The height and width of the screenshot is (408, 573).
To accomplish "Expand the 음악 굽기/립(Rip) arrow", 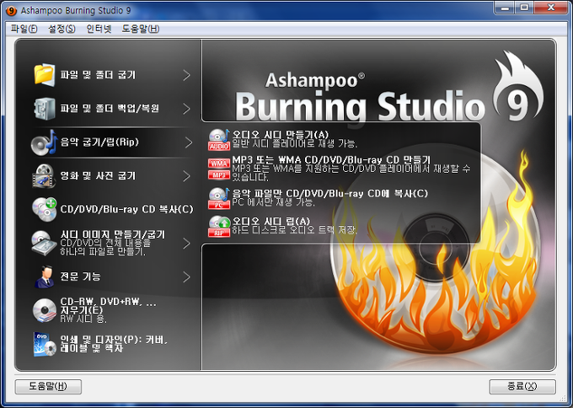I will pyautogui.click(x=188, y=142).
